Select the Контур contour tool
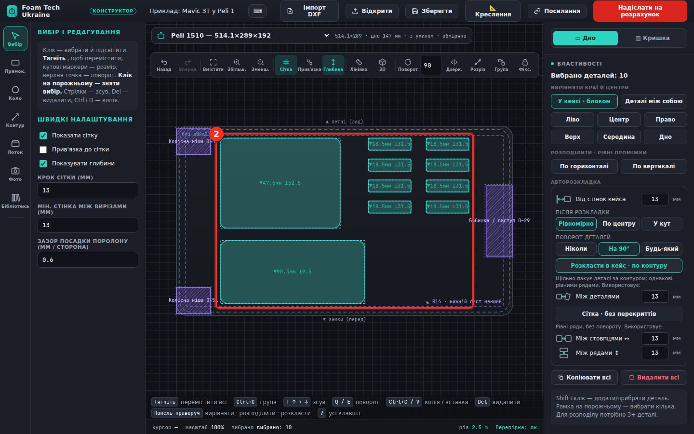This screenshot has height=434, width=694. coord(15,120)
